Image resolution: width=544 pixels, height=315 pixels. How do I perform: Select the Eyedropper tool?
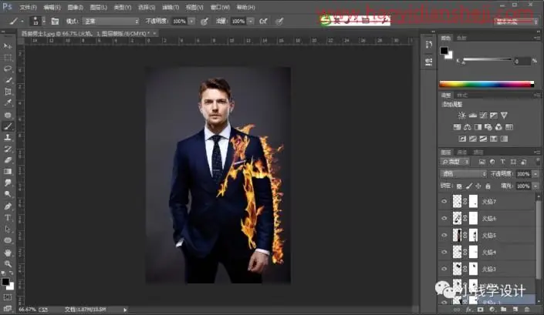(x=8, y=103)
